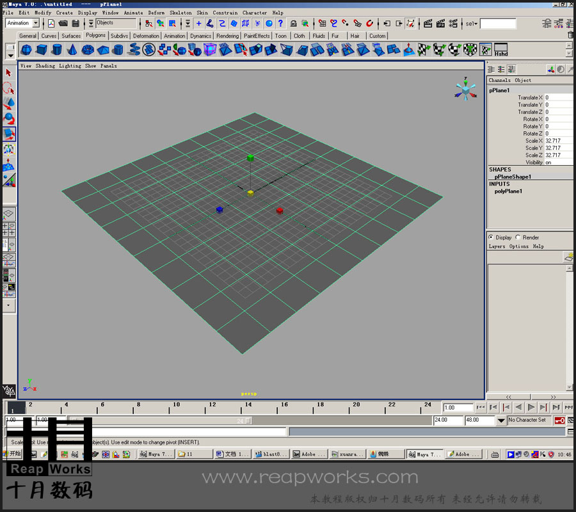
Task: Click the Help question mark icon
Action: [x=281, y=24]
